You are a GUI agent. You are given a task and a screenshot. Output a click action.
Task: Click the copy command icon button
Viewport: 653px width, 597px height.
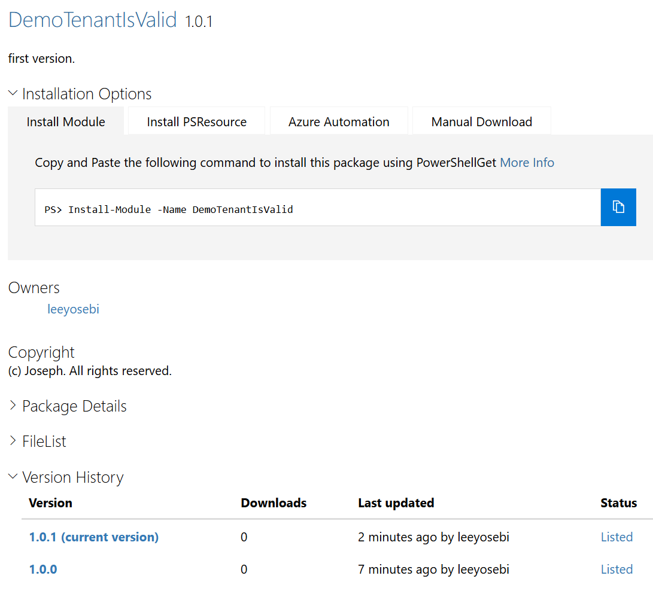pos(618,207)
